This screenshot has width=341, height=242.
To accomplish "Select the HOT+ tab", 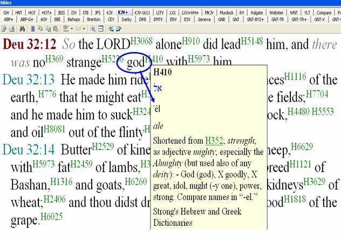I will [x=47, y=12].
